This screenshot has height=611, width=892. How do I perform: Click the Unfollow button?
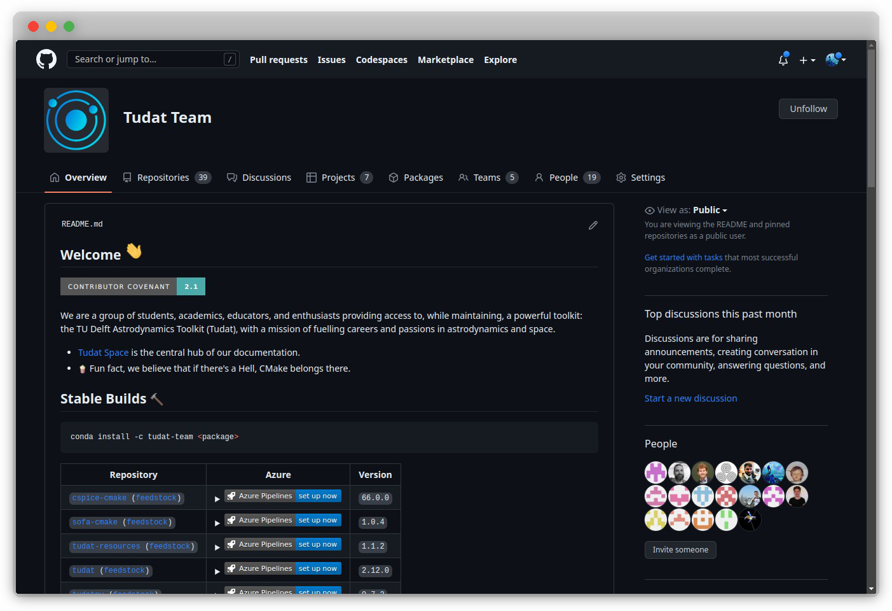click(x=808, y=109)
